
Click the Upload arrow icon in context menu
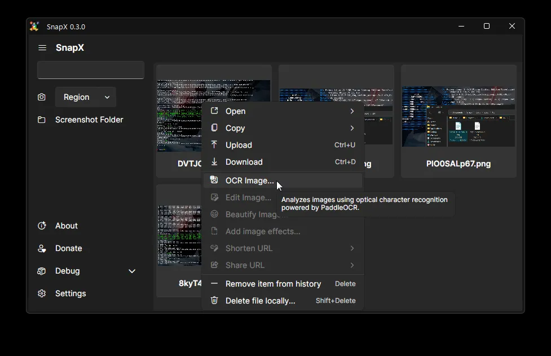pyautogui.click(x=214, y=145)
